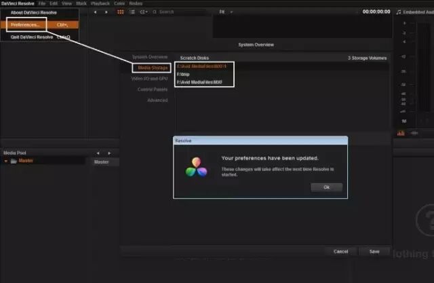Select System Overview in preferences sidebar

150,57
